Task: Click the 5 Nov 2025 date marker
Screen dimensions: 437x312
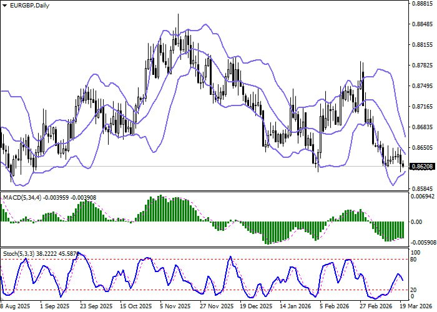Action: [x=175, y=306]
